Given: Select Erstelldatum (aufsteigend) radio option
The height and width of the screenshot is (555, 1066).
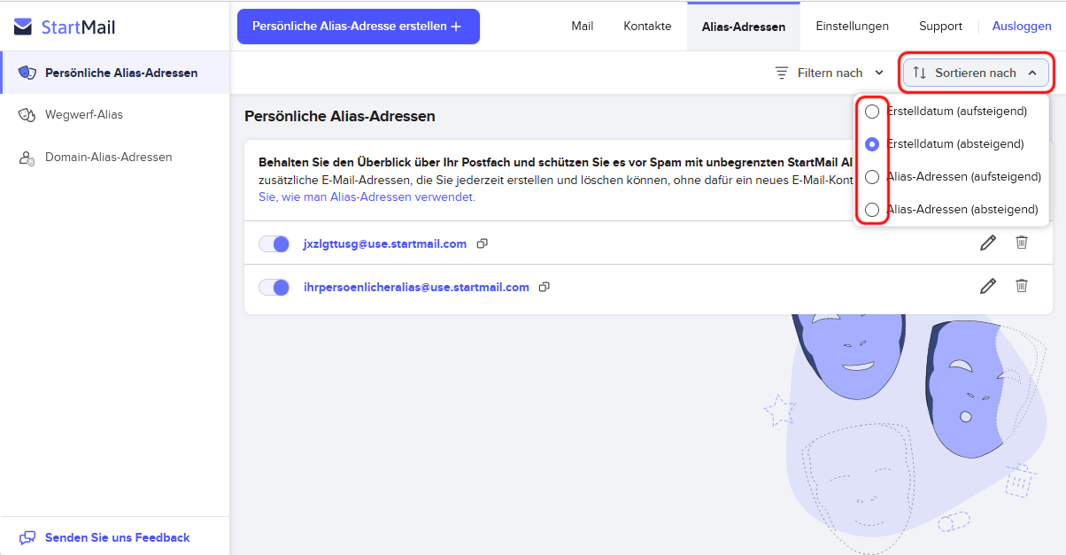Looking at the screenshot, I should [x=872, y=112].
